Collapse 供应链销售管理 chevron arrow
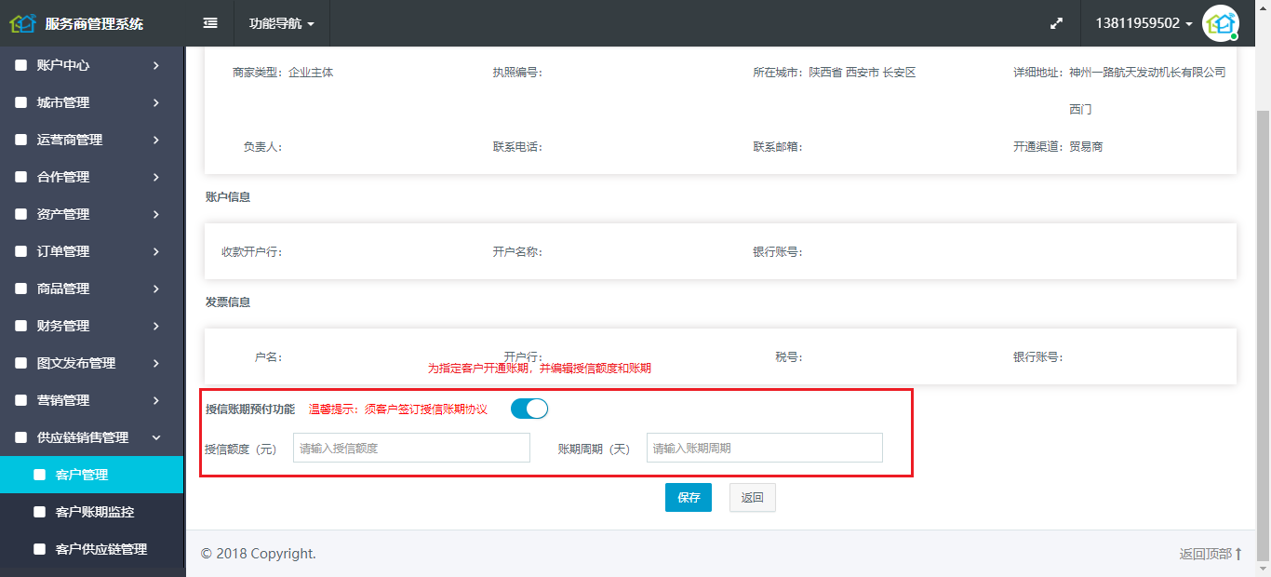 coord(156,437)
